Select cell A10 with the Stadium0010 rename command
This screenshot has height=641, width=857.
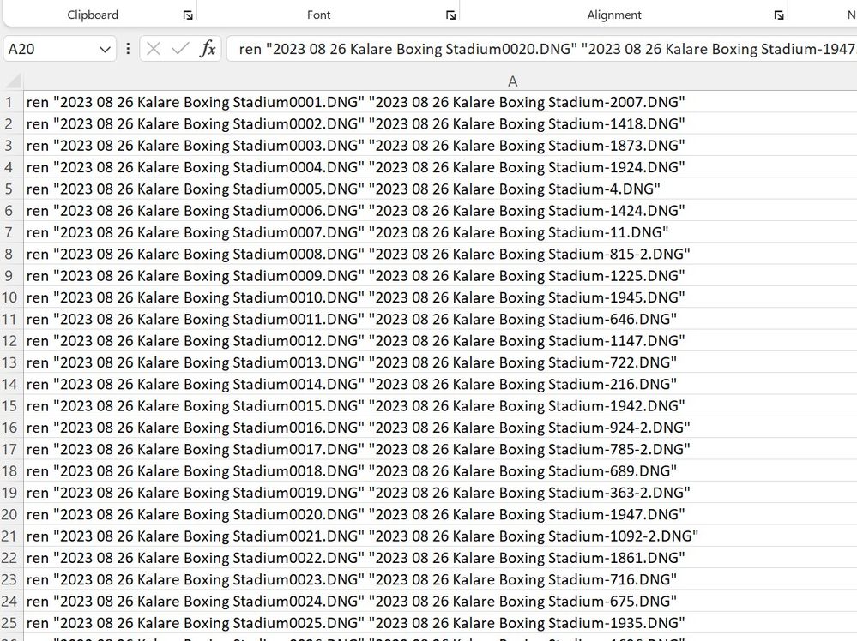point(343,297)
